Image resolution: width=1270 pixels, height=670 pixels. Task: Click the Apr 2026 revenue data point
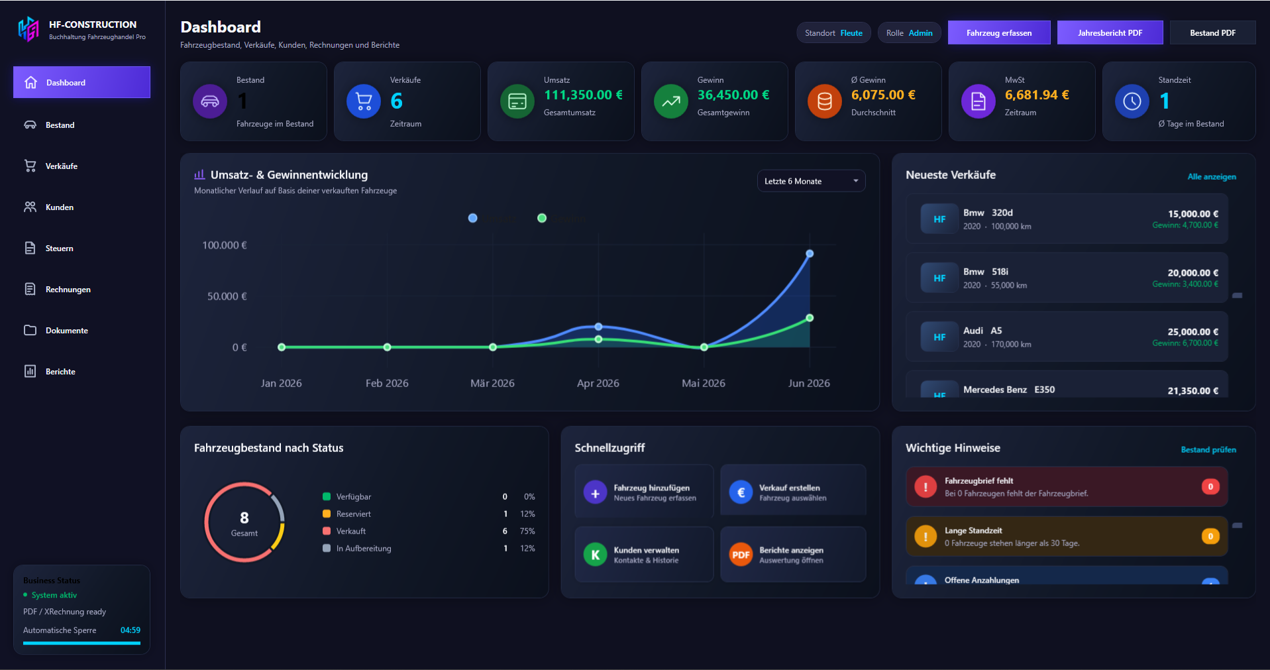point(598,327)
